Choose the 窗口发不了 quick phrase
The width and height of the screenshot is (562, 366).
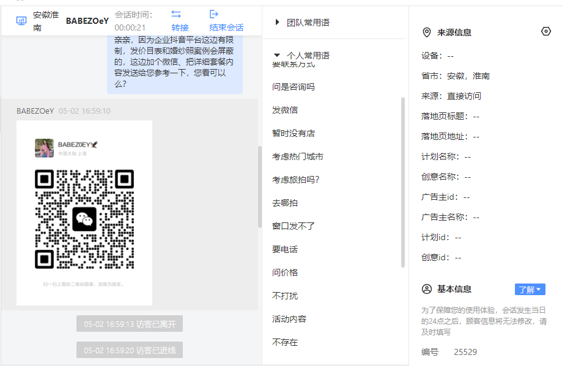pyautogui.click(x=293, y=226)
